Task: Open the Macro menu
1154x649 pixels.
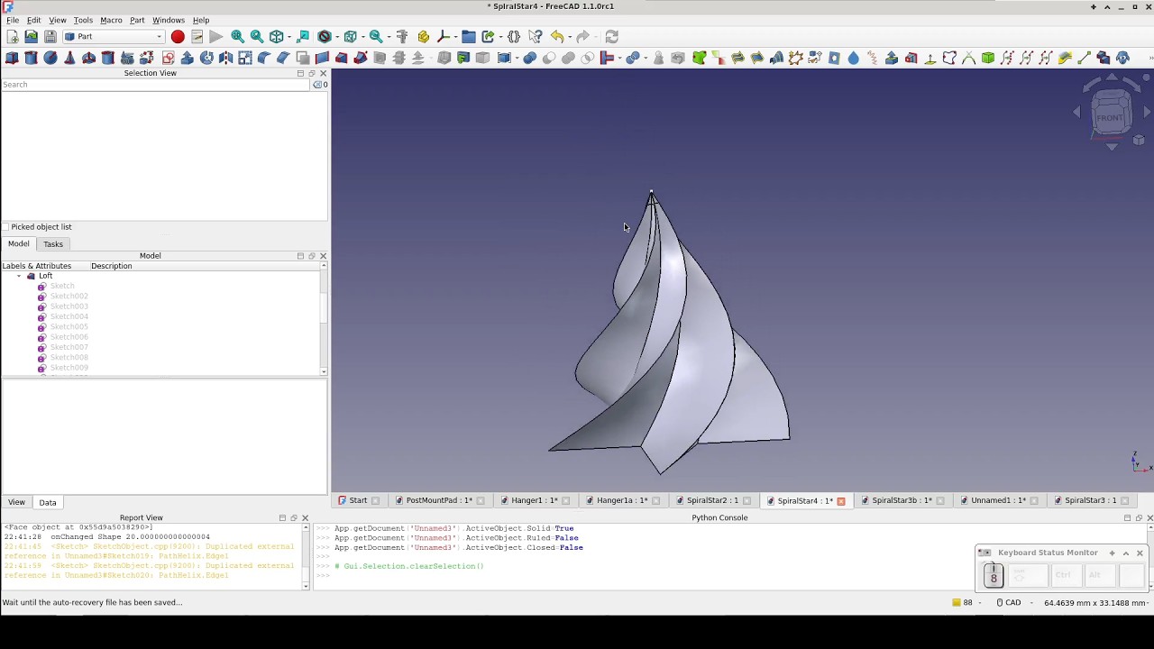Action: coord(111,20)
